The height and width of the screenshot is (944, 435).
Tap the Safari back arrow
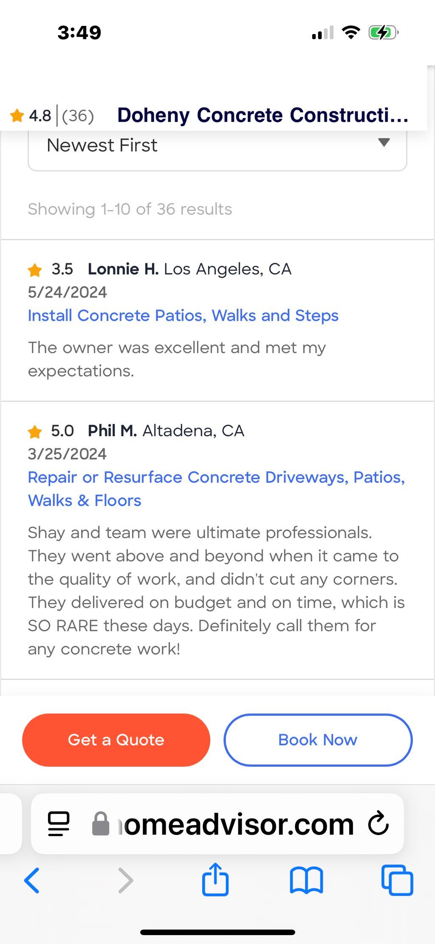(x=32, y=880)
